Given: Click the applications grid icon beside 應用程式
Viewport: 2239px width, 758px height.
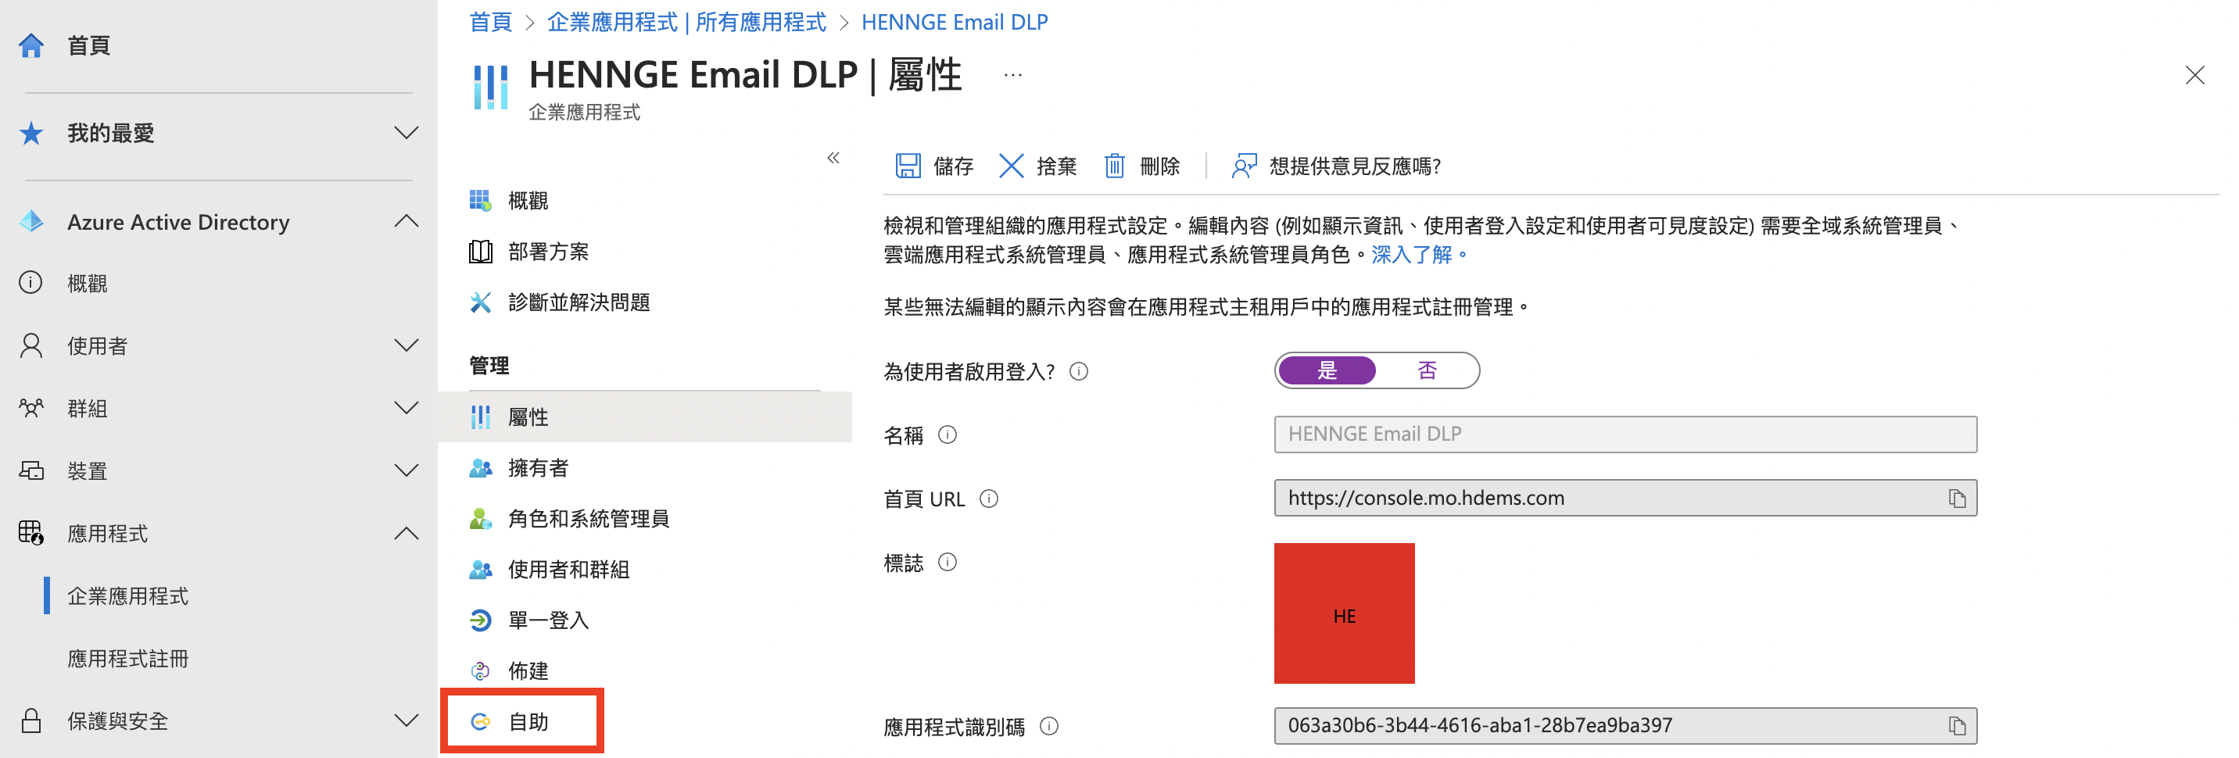Looking at the screenshot, I should pos(31,533).
